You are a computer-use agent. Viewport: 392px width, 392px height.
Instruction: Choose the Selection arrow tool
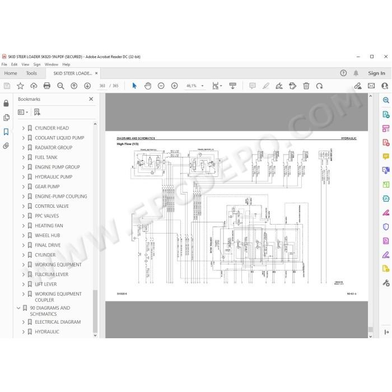pos(134,86)
